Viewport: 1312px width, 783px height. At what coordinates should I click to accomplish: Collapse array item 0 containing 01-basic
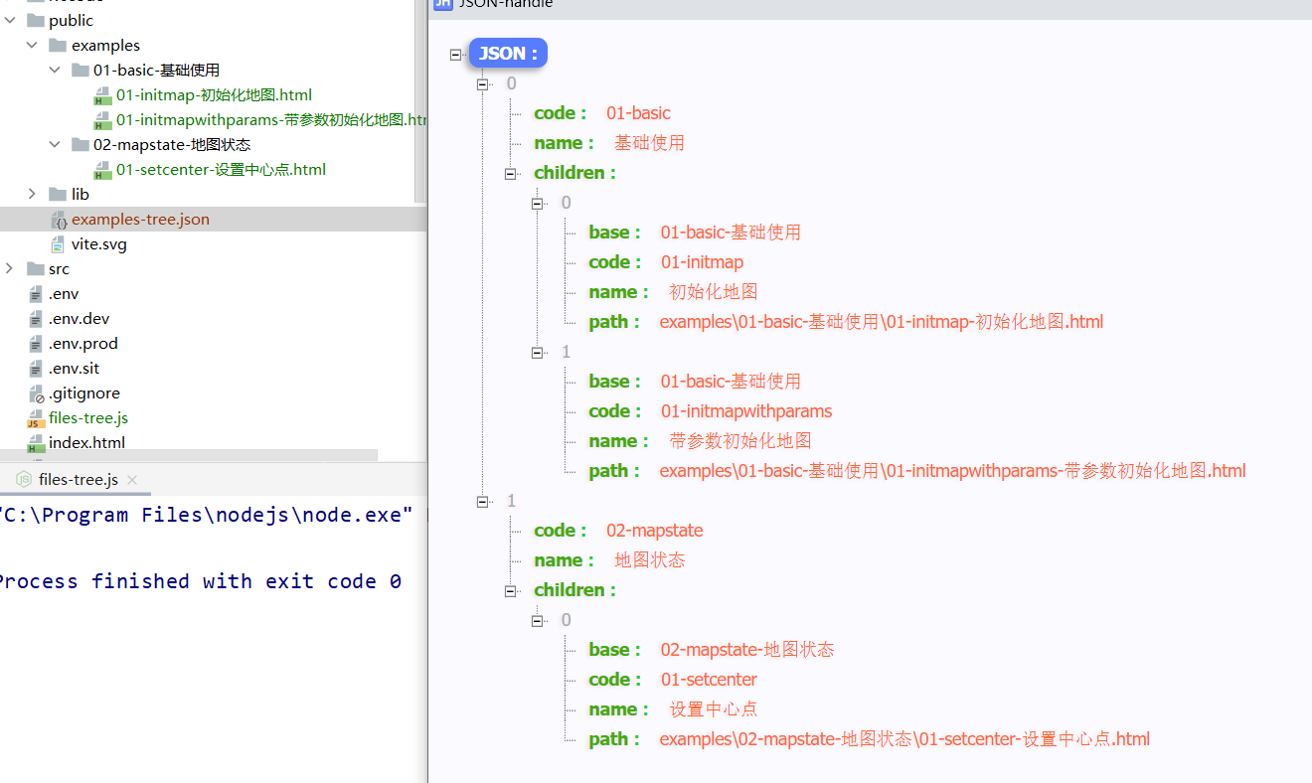(x=483, y=83)
